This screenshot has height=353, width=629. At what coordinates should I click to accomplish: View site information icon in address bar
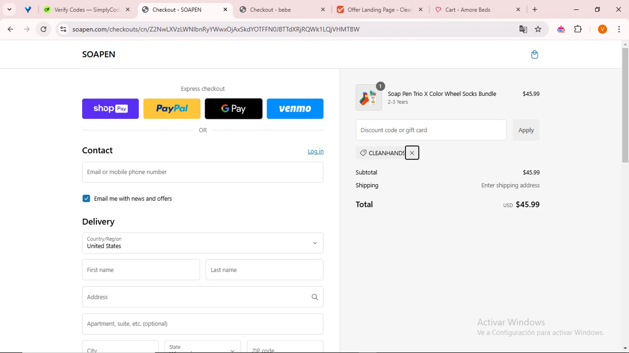pos(63,29)
